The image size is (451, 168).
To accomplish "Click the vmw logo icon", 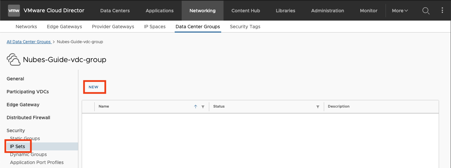I will click(14, 11).
